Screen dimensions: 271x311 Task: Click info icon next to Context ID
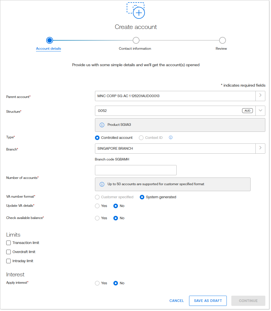[x=171, y=137]
